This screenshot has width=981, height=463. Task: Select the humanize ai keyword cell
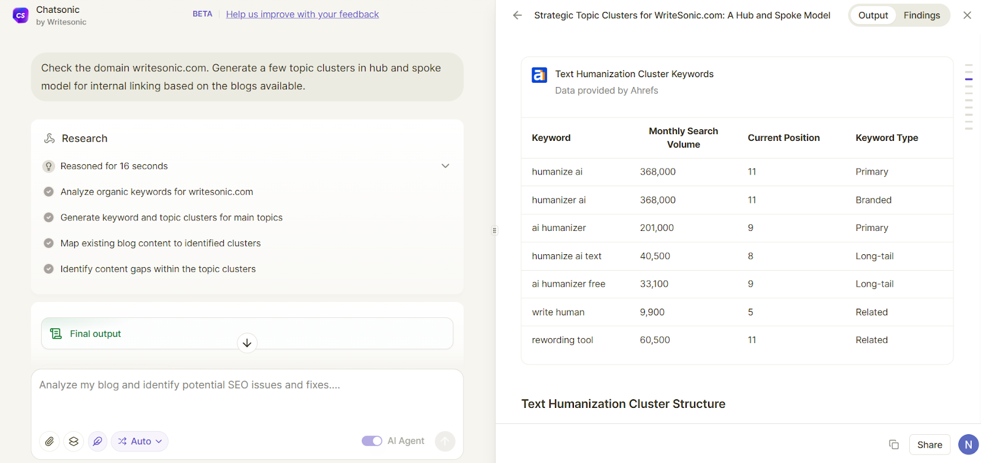[557, 171]
